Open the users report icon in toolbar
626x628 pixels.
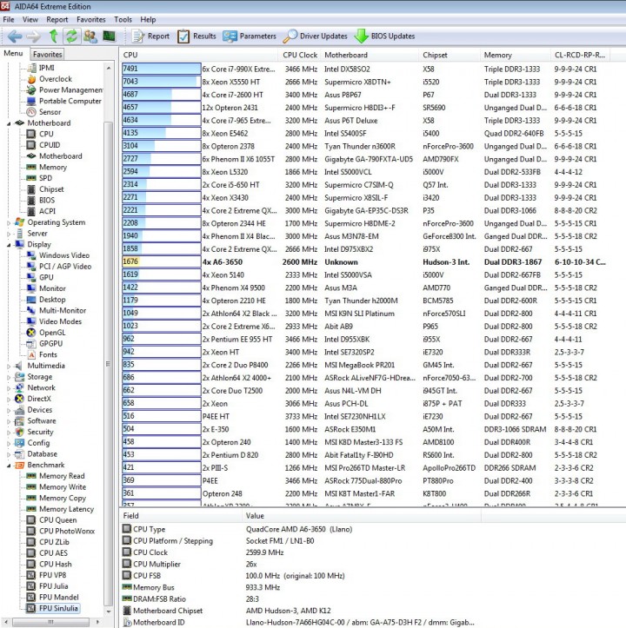pos(90,36)
